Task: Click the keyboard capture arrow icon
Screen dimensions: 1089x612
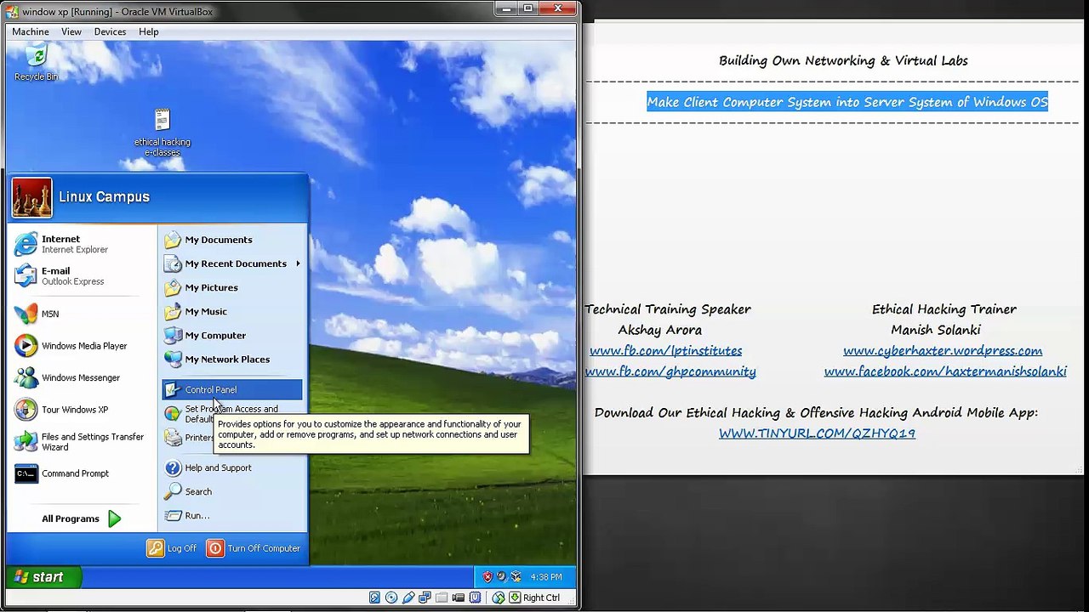Action: (x=515, y=598)
